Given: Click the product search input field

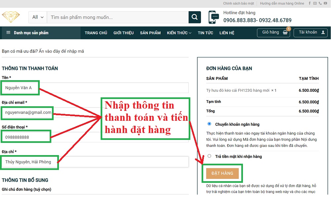Looking at the screenshot, I should coord(118,17).
